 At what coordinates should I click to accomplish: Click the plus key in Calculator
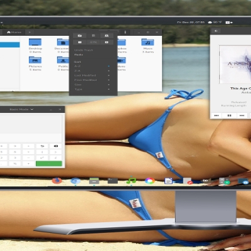click(28, 164)
